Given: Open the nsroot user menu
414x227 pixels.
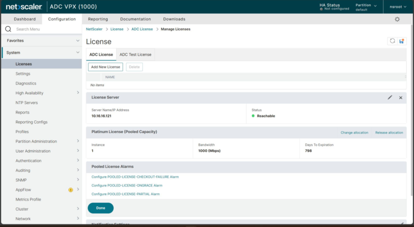Looking at the screenshot, I should 398,7.
